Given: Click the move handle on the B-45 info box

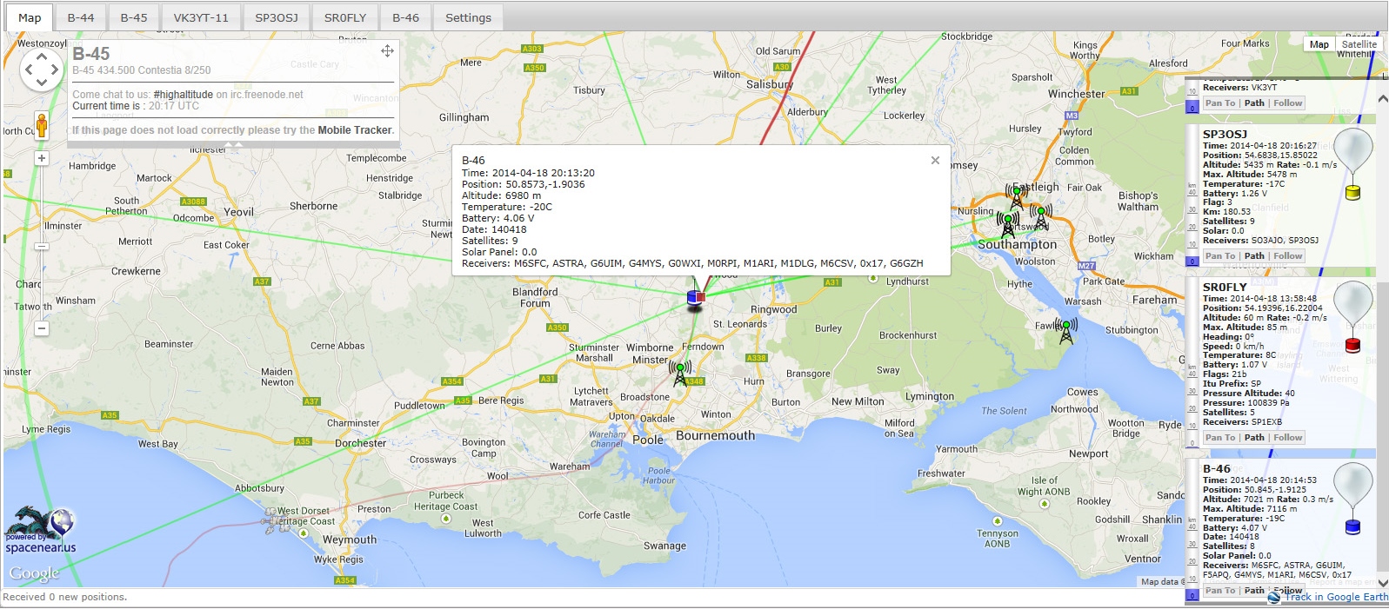Looking at the screenshot, I should click(387, 51).
